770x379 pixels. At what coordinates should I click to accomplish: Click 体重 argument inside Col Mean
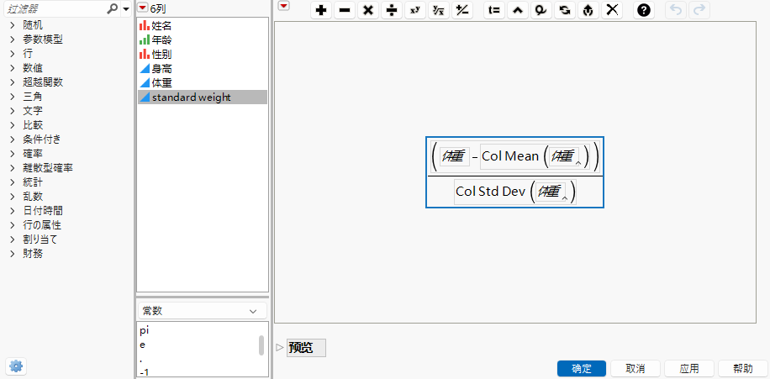[563, 156]
